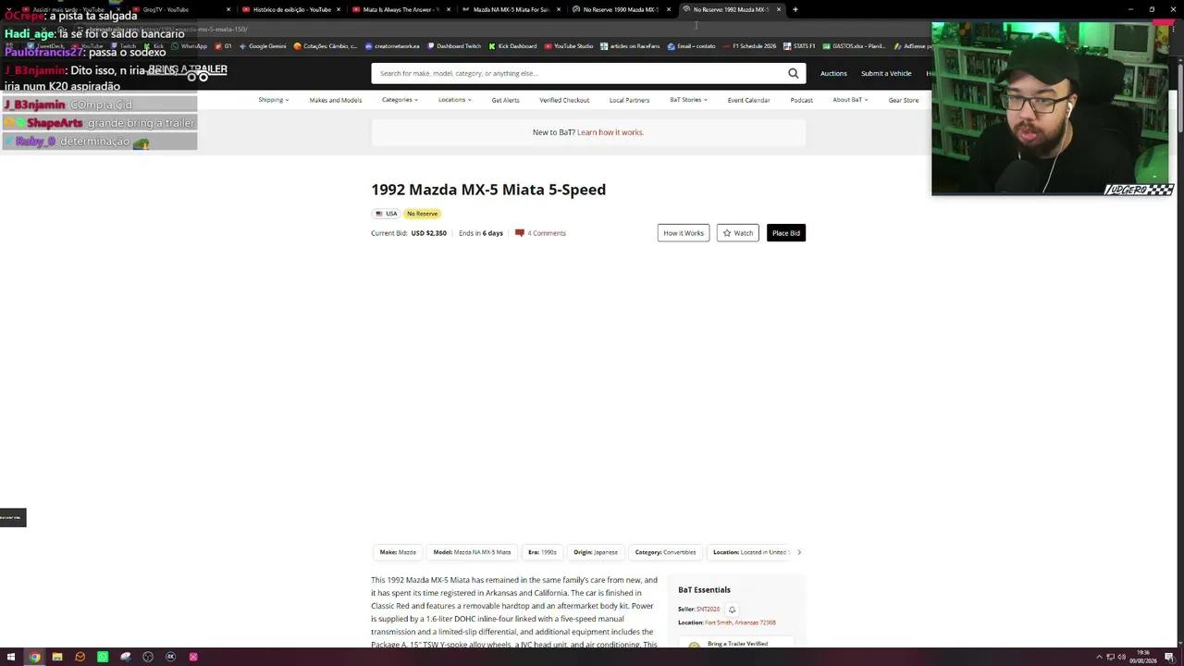
Task: Visit the Gear Store
Action: pyautogui.click(x=904, y=100)
